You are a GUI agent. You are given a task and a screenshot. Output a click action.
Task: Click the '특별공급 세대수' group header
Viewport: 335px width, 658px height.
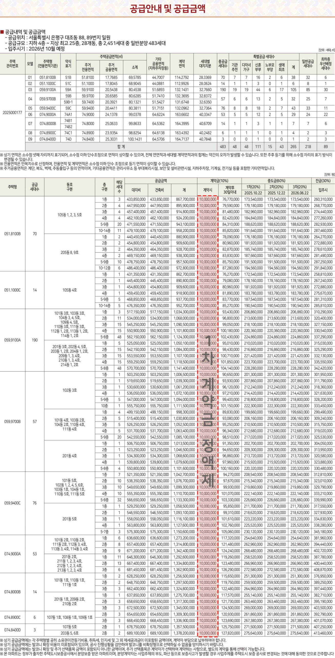264,56
